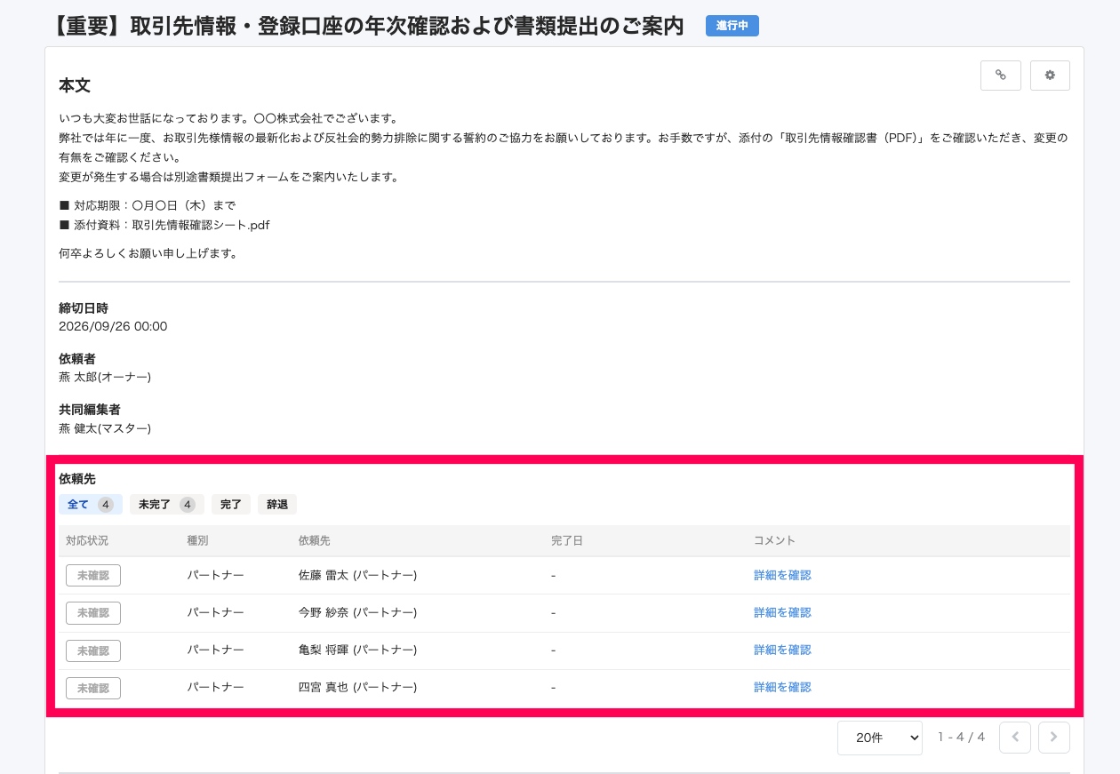Screen dimensions: 1120x774
Task: Go to previous page arrow
Action: pos(1015,738)
